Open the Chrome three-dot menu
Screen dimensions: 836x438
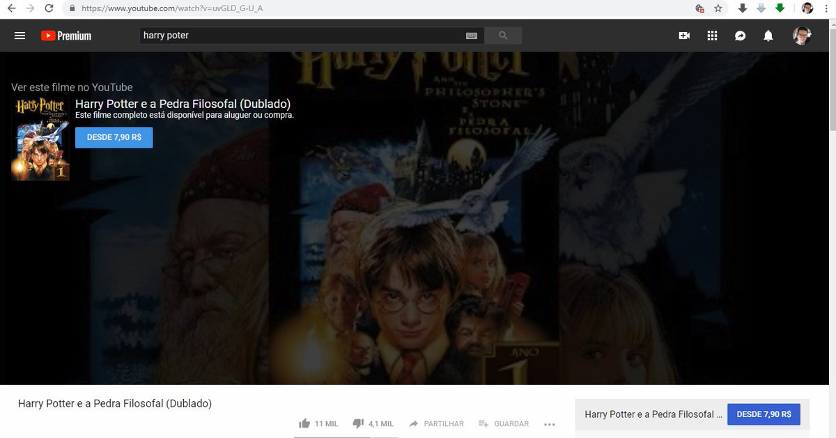coord(826,8)
